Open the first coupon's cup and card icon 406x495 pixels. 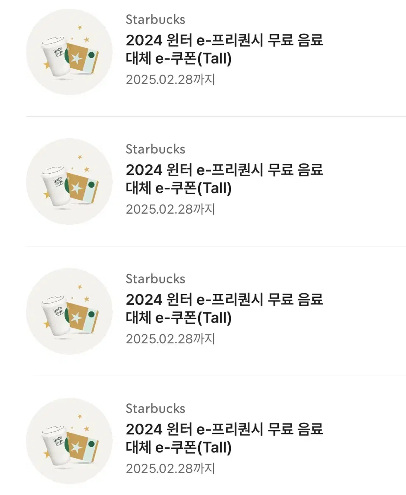point(69,52)
